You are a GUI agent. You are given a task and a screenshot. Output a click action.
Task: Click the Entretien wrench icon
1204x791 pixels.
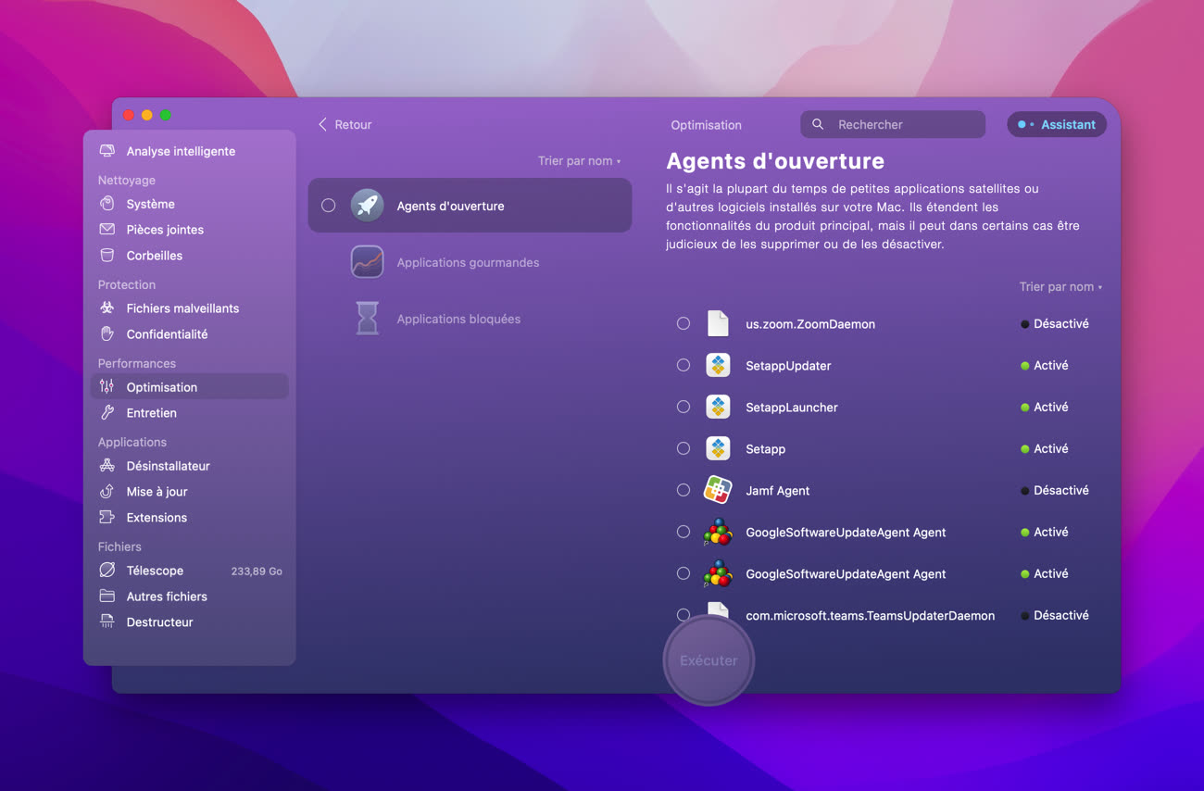pyautogui.click(x=107, y=413)
